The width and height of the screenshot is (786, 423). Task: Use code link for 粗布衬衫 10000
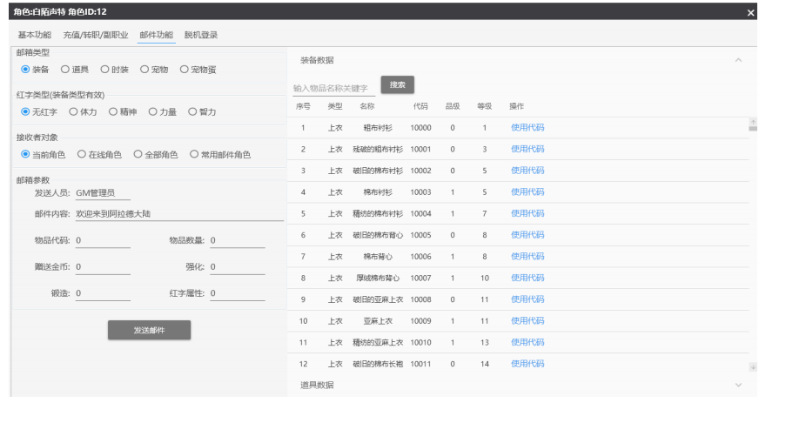point(527,127)
